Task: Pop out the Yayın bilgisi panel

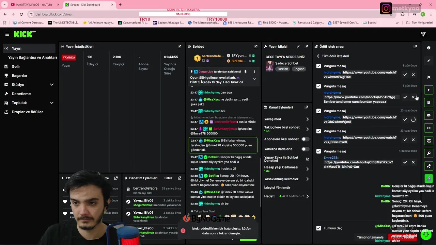Action: pyautogui.click(x=306, y=47)
